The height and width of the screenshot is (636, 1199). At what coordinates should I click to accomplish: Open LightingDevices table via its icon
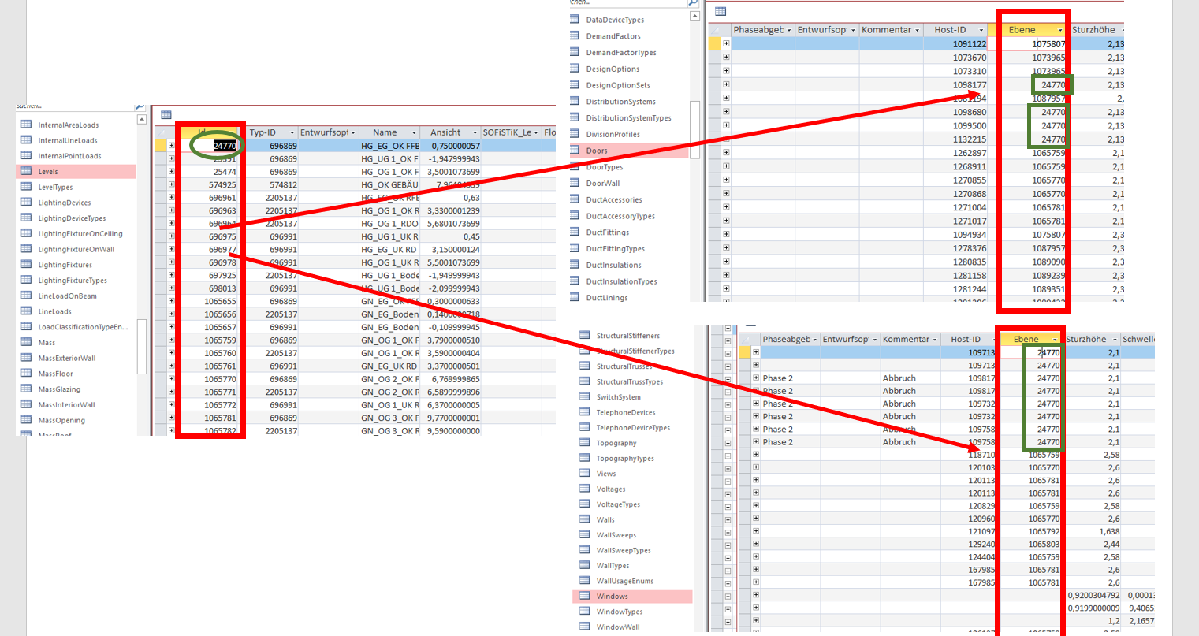(x=26, y=203)
